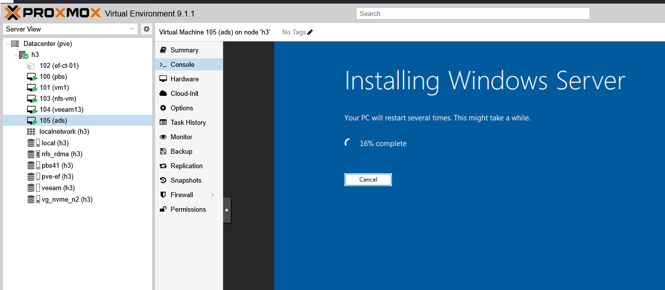
Task: Click the Server View settings gear icon
Action: tap(147, 29)
